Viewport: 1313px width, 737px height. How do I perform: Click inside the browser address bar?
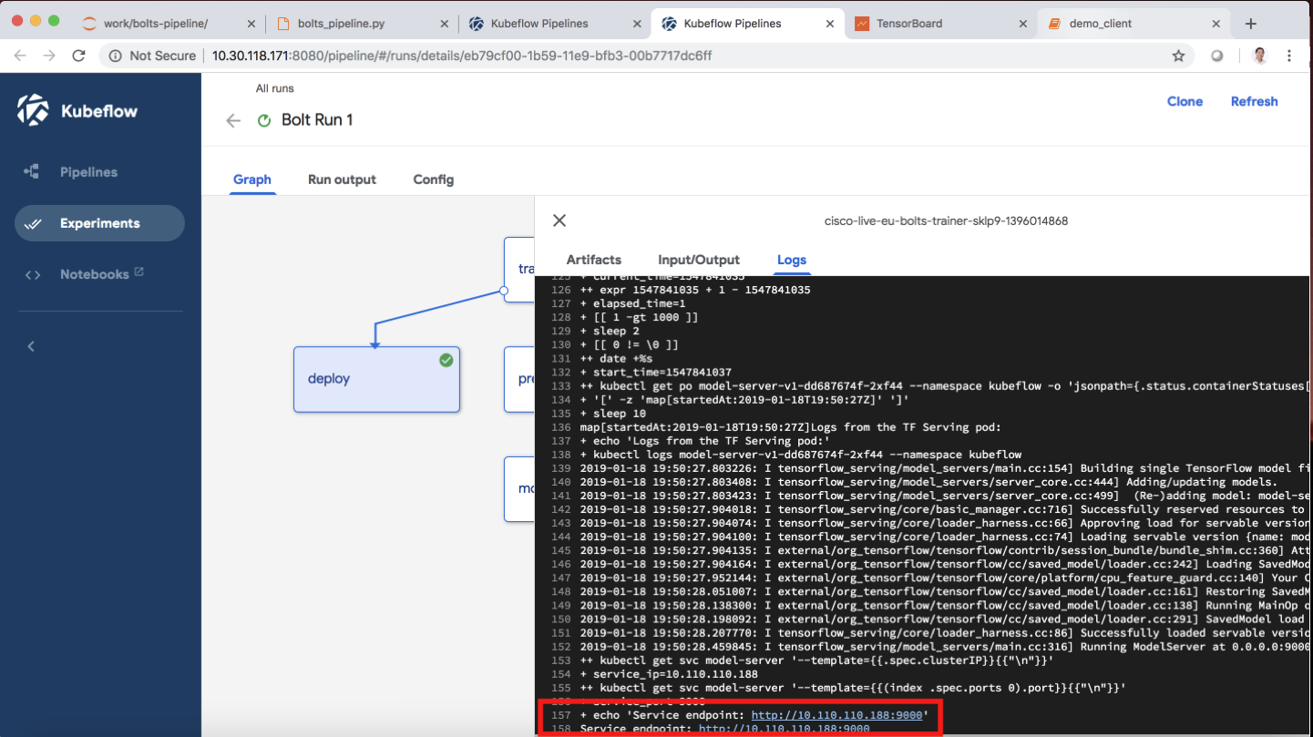pos(547,55)
